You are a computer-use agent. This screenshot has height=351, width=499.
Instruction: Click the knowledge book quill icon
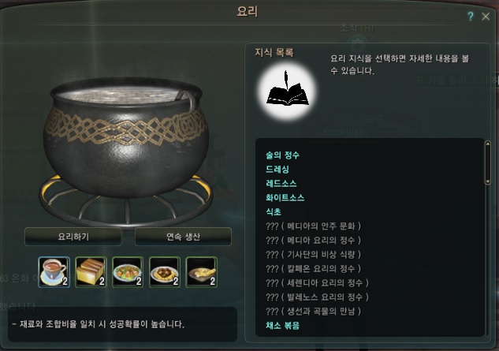coord(288,91)
